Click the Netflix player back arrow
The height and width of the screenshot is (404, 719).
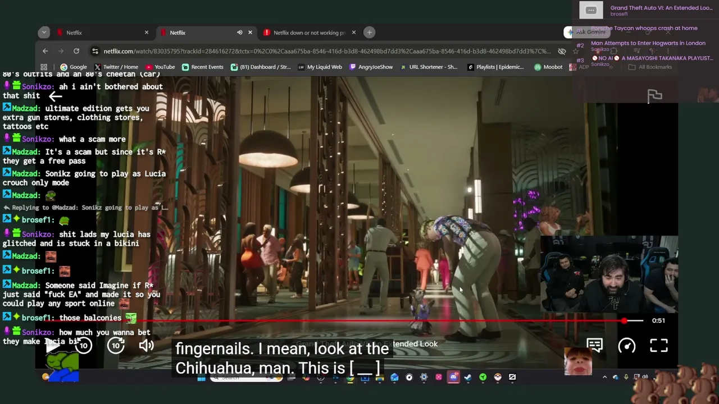coord(55,97)
